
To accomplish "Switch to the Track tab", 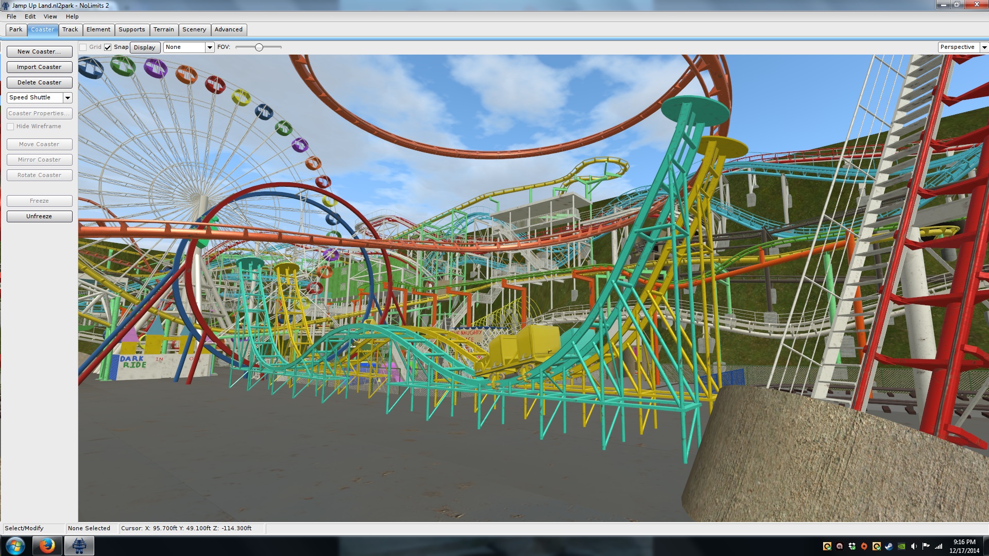I will (70, 30).
